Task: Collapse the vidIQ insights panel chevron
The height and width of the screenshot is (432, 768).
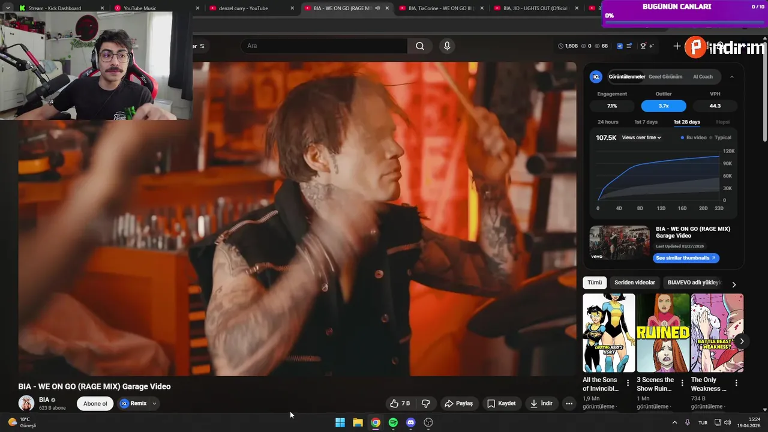Action: pyautogui.click(x=732, y=77)
